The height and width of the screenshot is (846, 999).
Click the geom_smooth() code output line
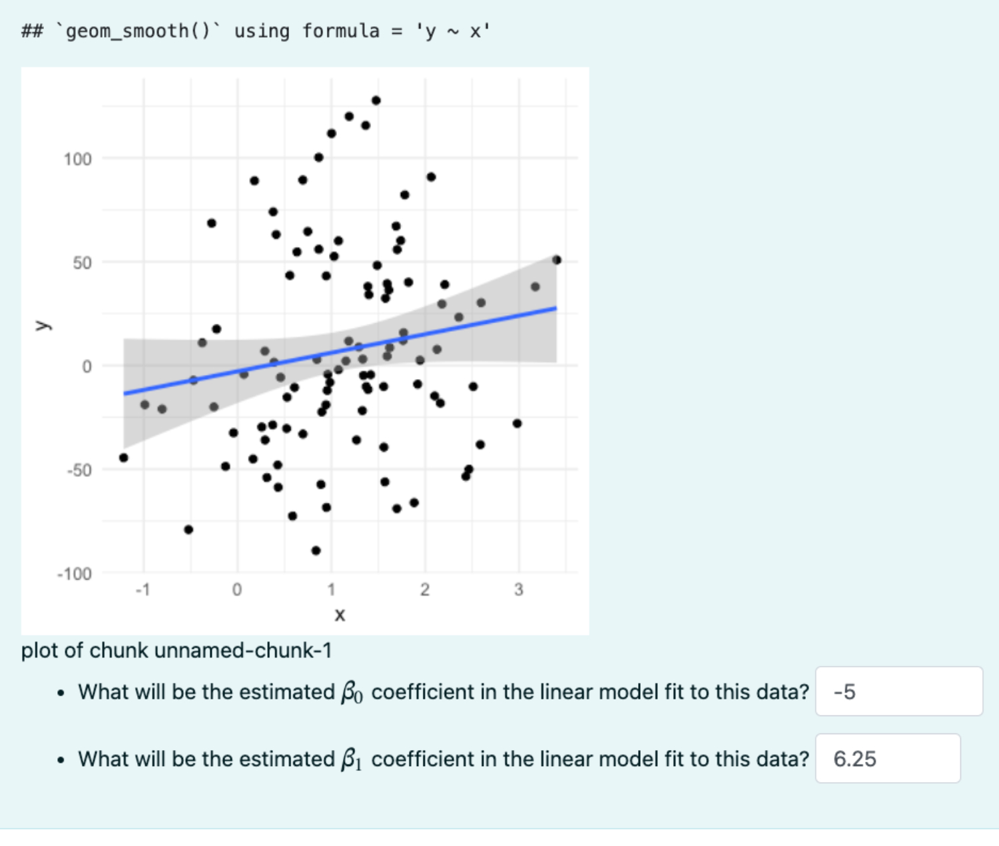[254, 30]
